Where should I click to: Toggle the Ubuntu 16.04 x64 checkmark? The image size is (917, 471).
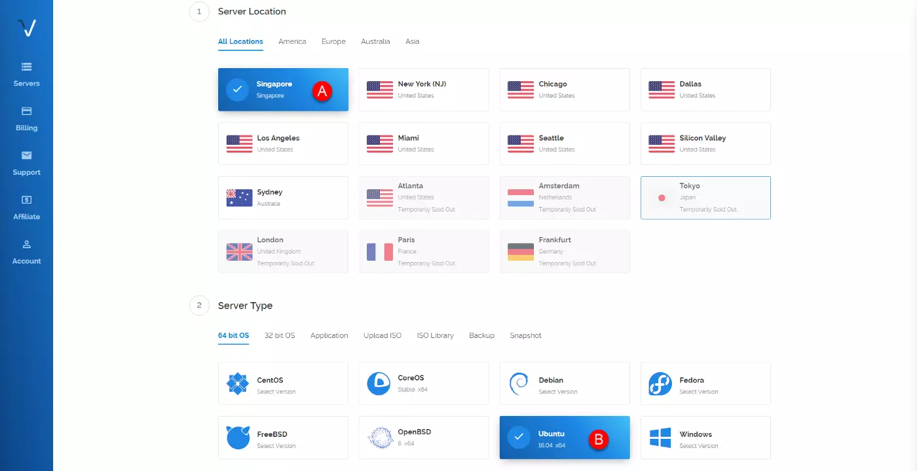(519, 438)
